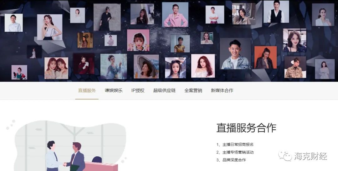Image resolution: width=338 pixels, height=171 pixels.
Task: Open the man in camouflage jacket photo
Action: (295, 67)
